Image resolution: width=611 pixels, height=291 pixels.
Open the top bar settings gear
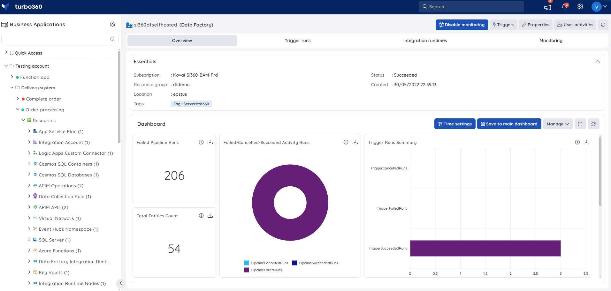580,7
